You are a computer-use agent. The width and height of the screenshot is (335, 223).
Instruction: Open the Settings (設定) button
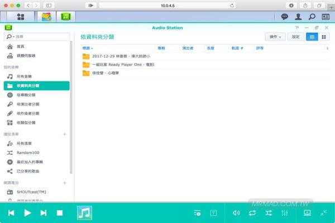pyautogui.click(x=296, y=37)
